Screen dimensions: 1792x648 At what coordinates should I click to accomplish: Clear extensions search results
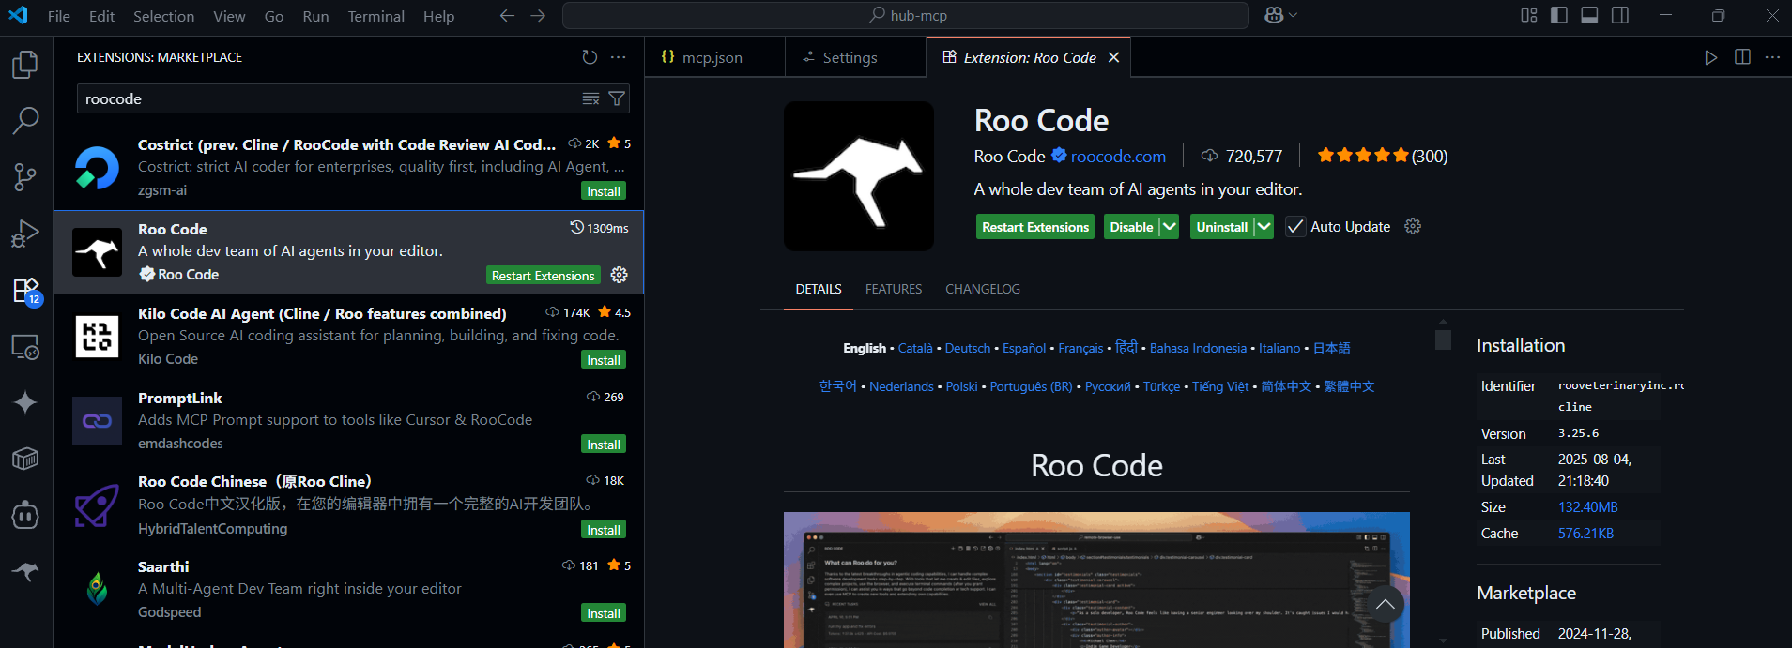pos(590,98)
